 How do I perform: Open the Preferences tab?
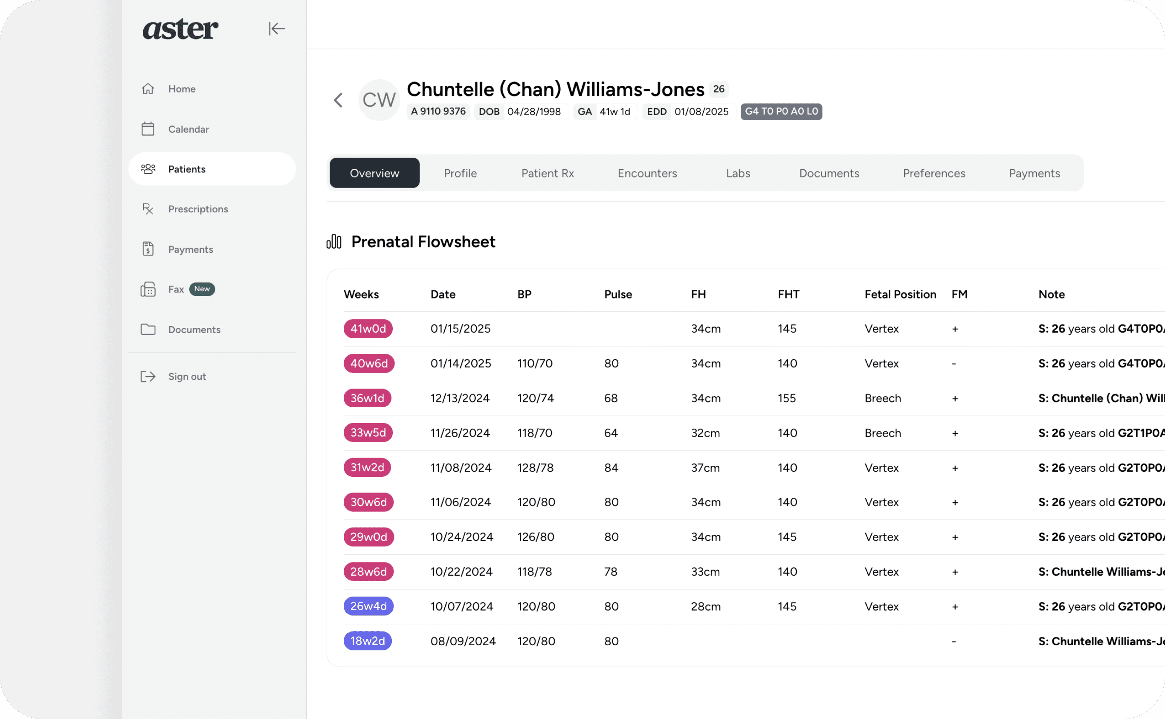pos(933,173)
